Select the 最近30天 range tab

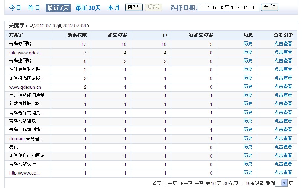[x=88, y=8]
